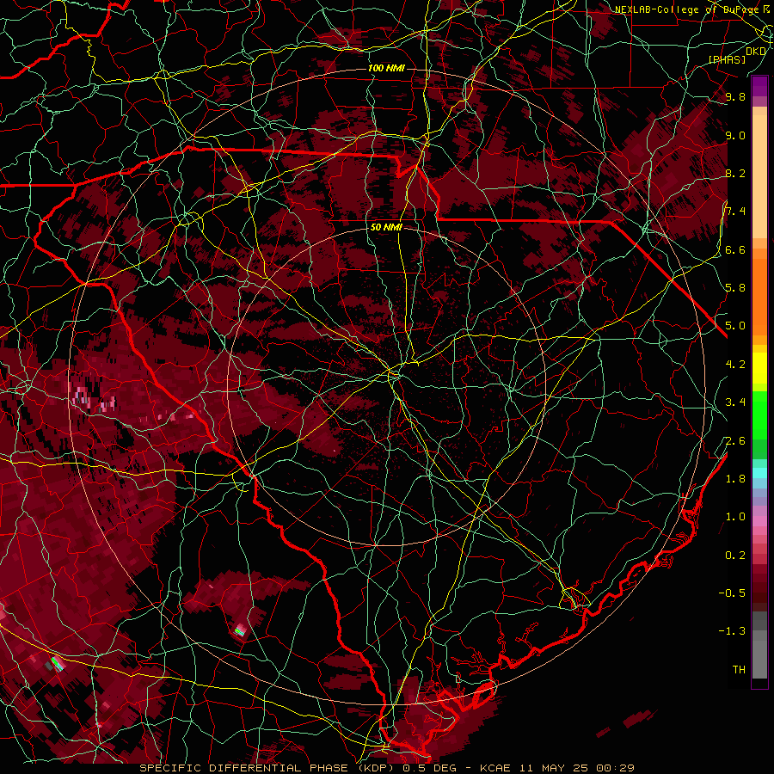This screenshot has height=774, width=774.
Task: Click the "50 NMI" range ring label
Action: pyautogui.click(x=386, y=227)
